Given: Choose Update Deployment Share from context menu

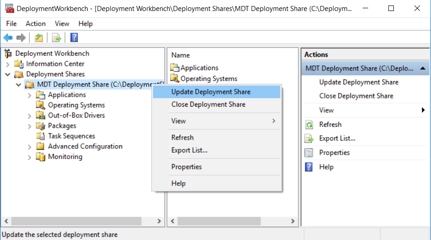Looking at the screenshot, I should tap(216, 92).
